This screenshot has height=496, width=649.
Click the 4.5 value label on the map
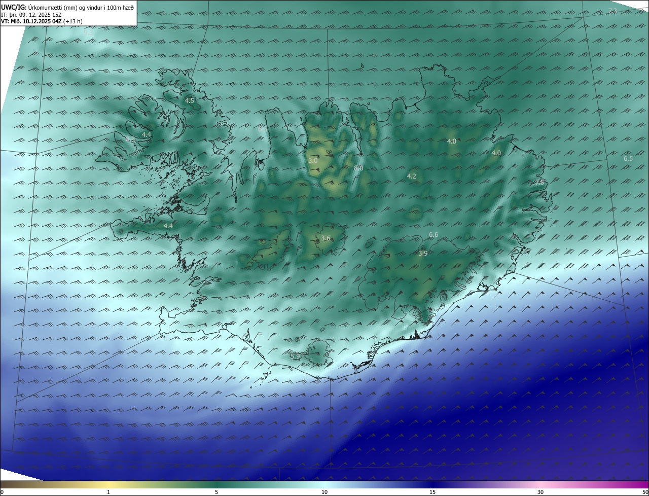pos(189,101)
